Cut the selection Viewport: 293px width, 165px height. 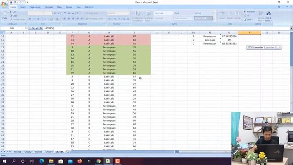click(13, 12)
